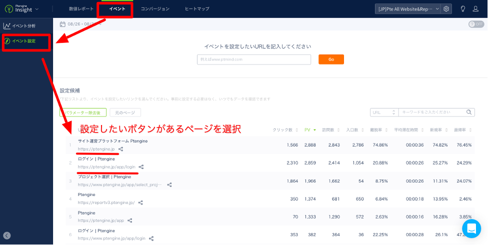Image resolution: width=488 pixels, height=245 pixels.
Task: Sort by 離脱率 column
Action: (x=378, y=130)
